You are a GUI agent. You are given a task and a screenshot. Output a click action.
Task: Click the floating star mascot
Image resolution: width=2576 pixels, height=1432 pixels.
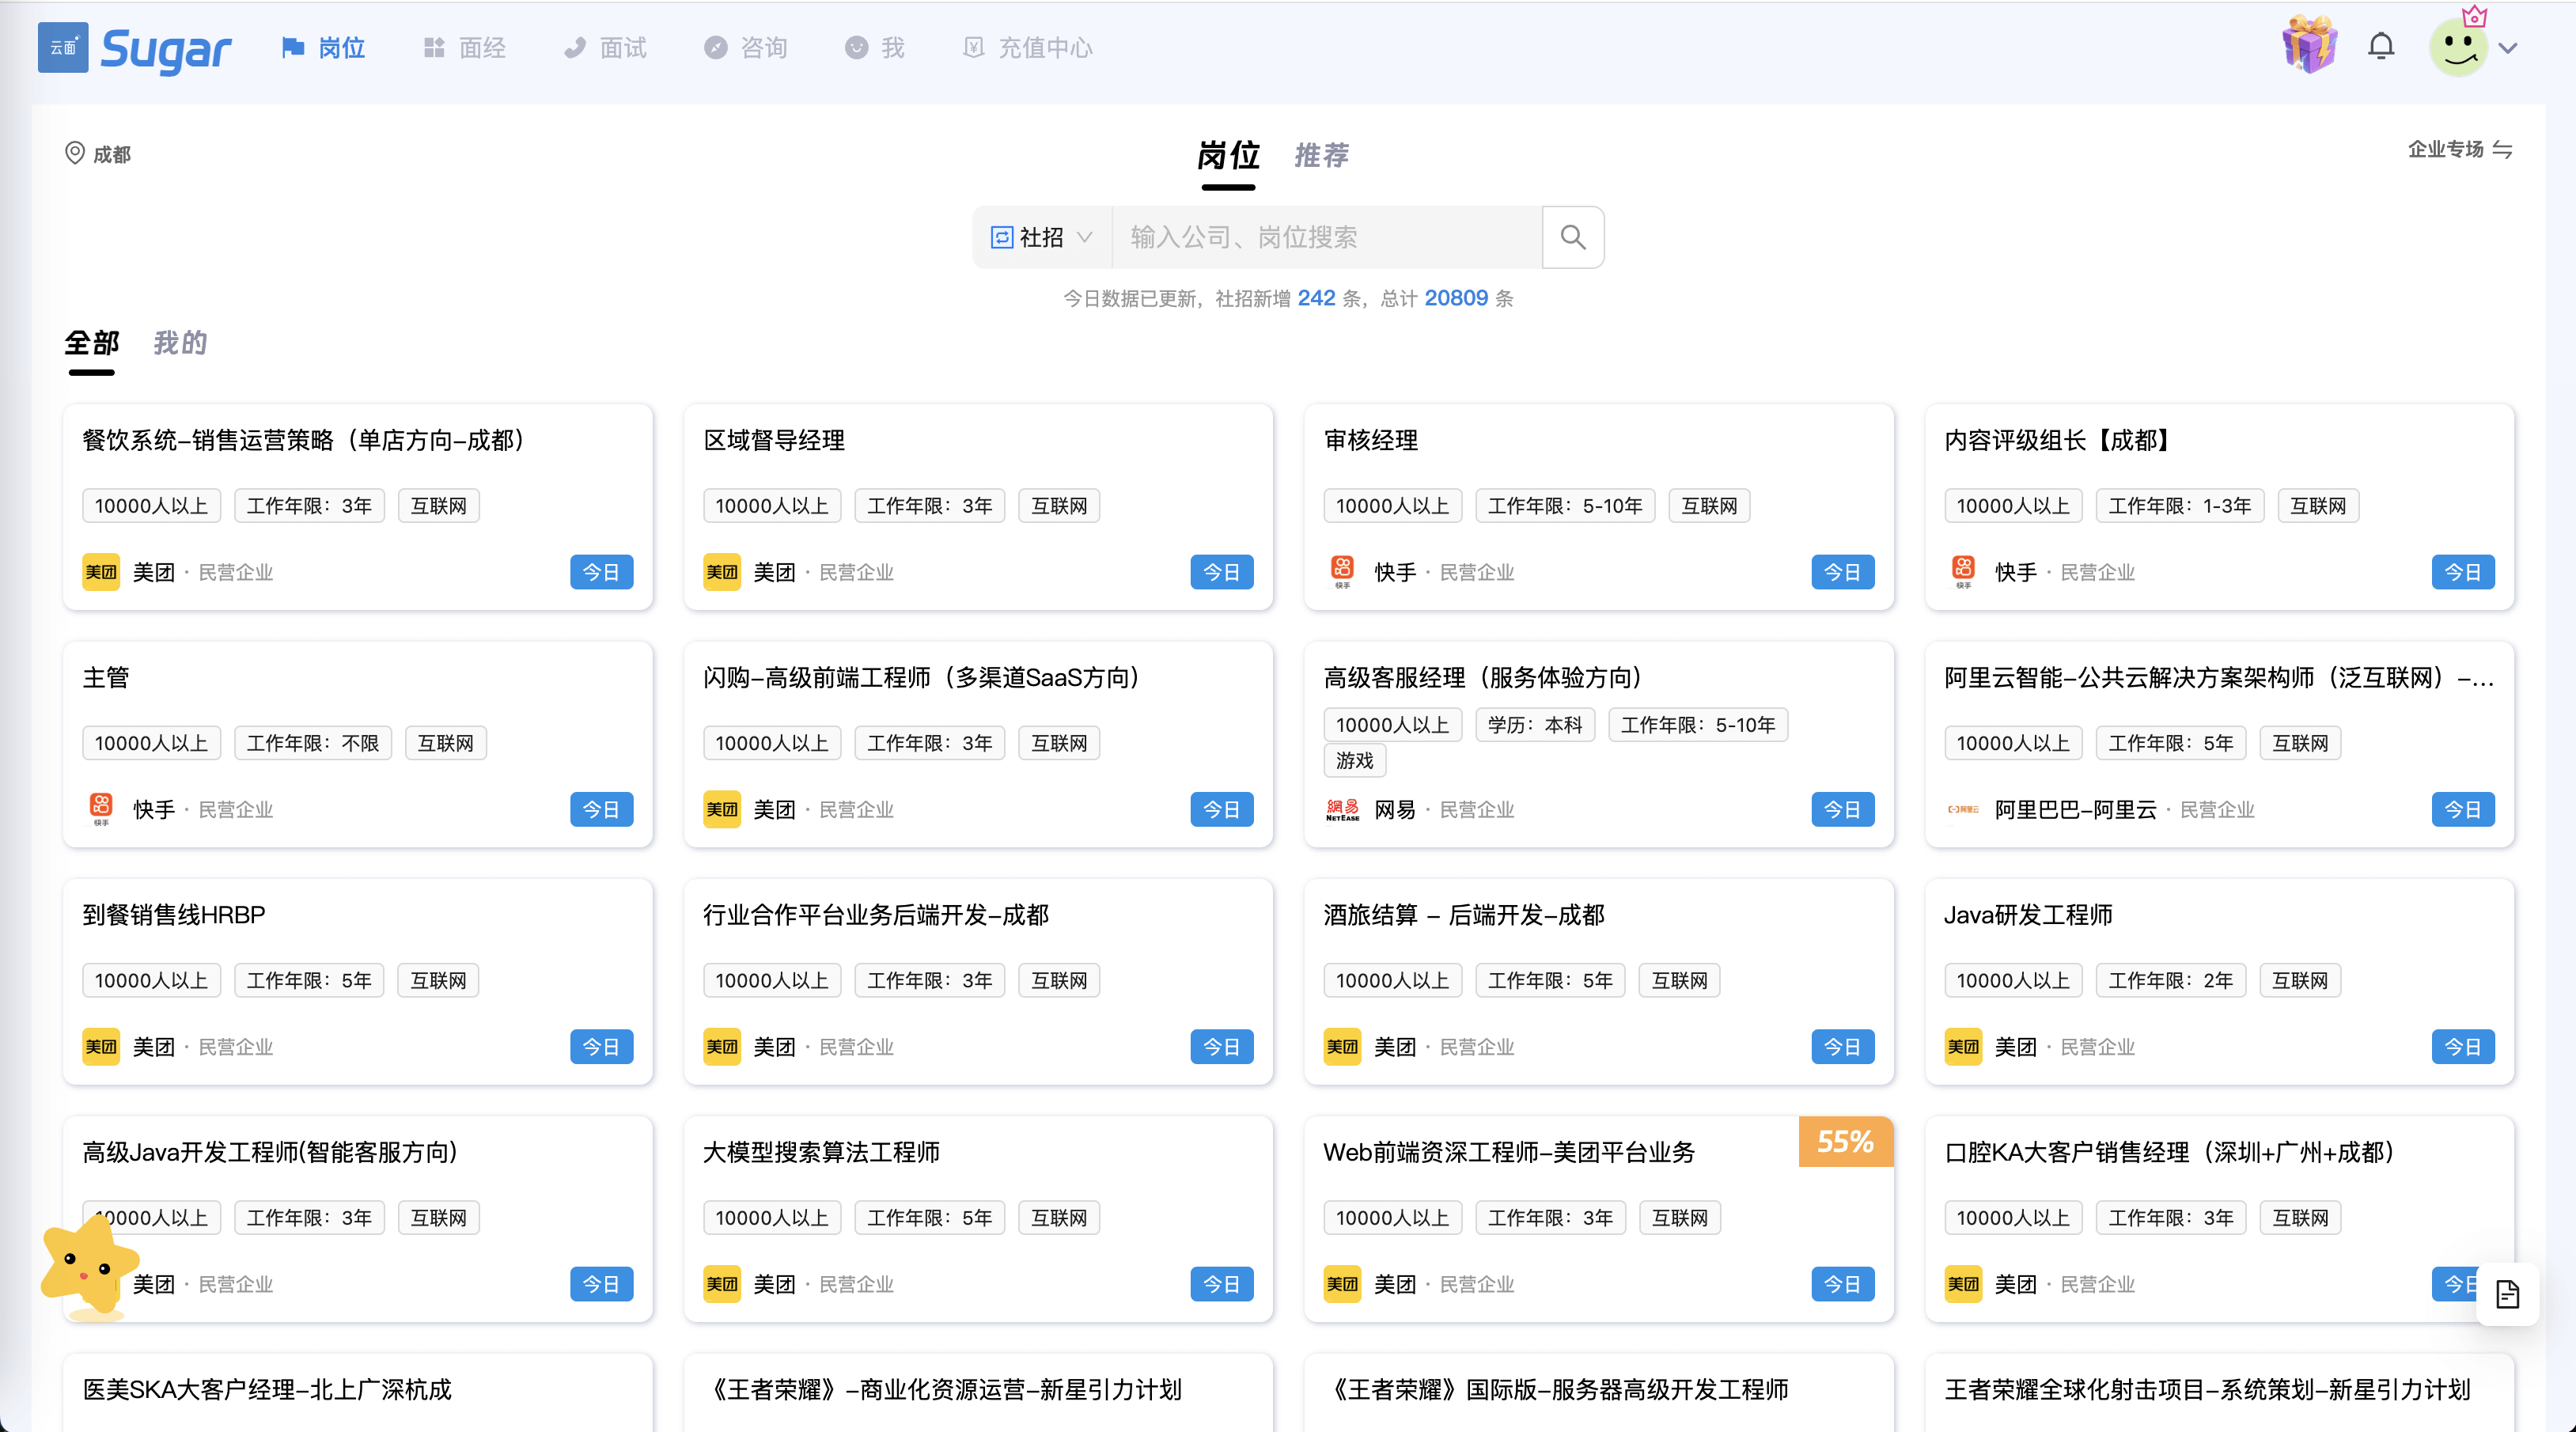90,1264
